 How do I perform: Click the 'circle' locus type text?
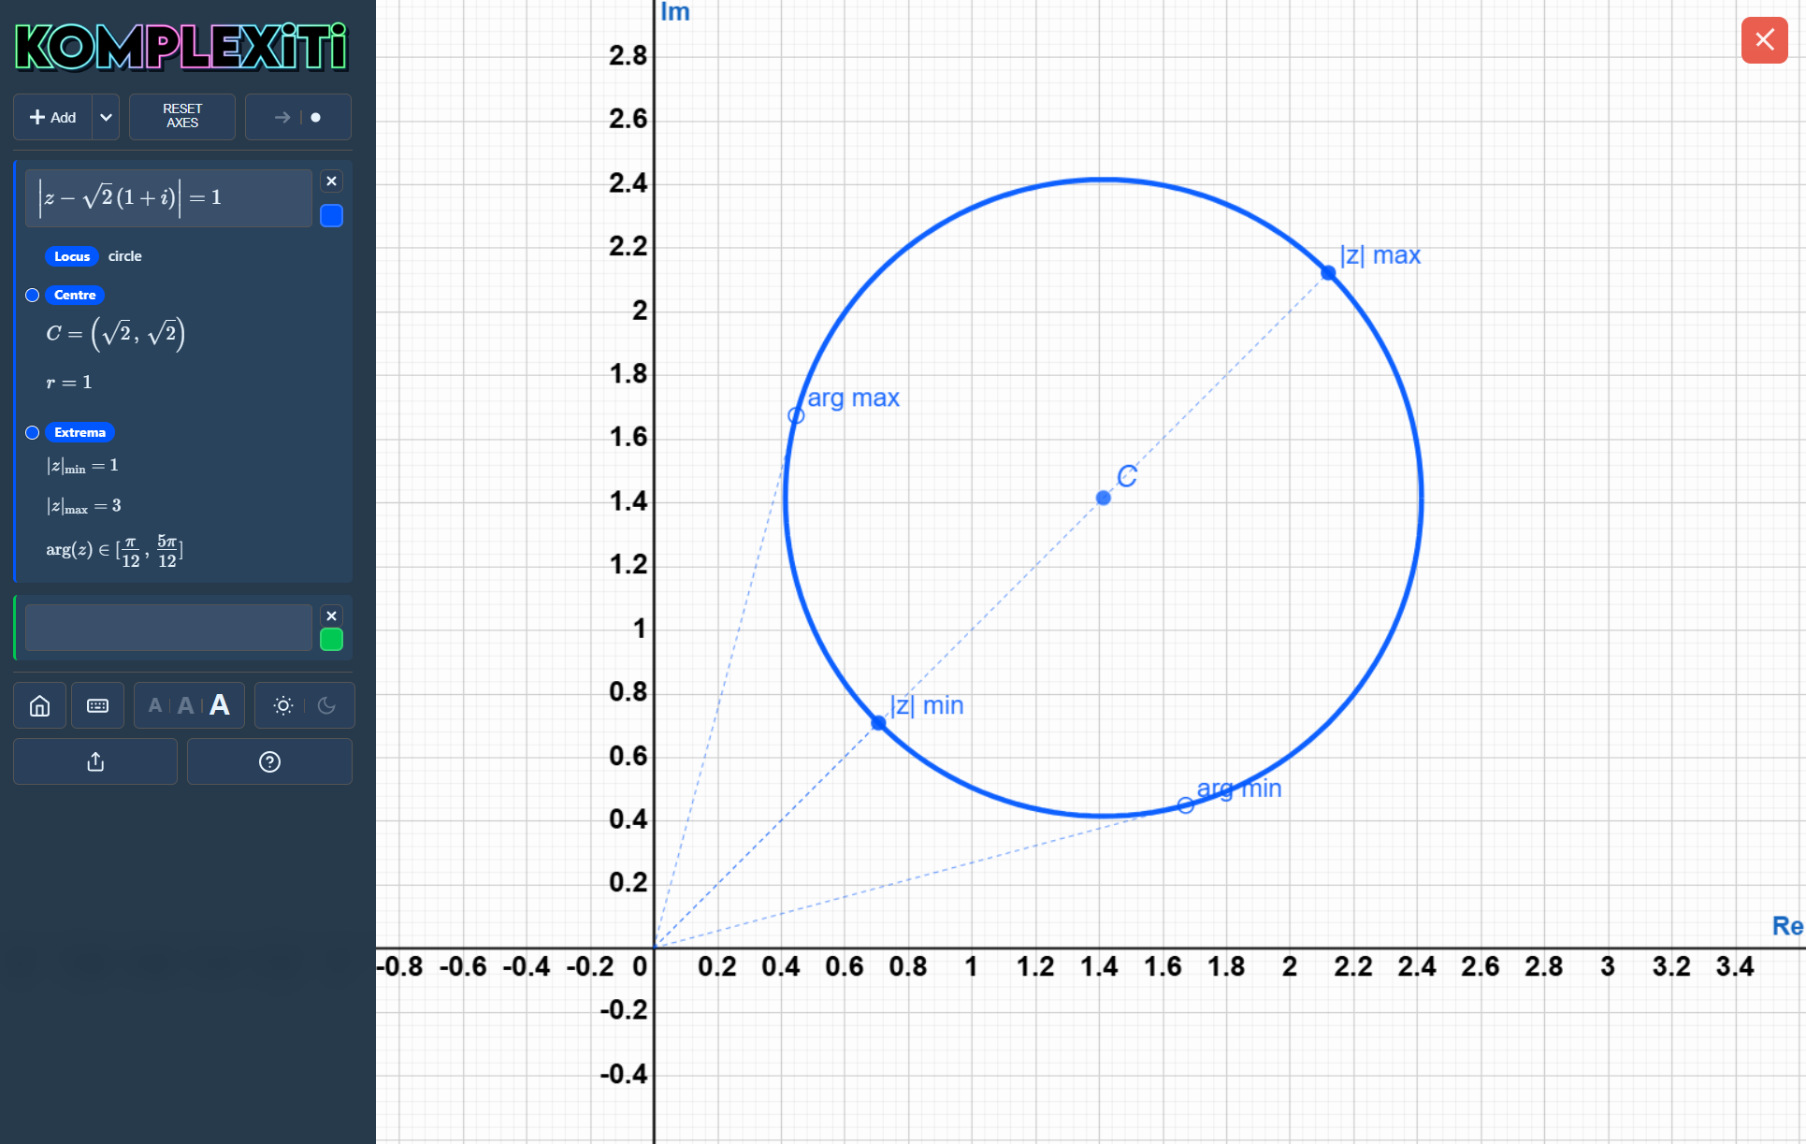125,256
